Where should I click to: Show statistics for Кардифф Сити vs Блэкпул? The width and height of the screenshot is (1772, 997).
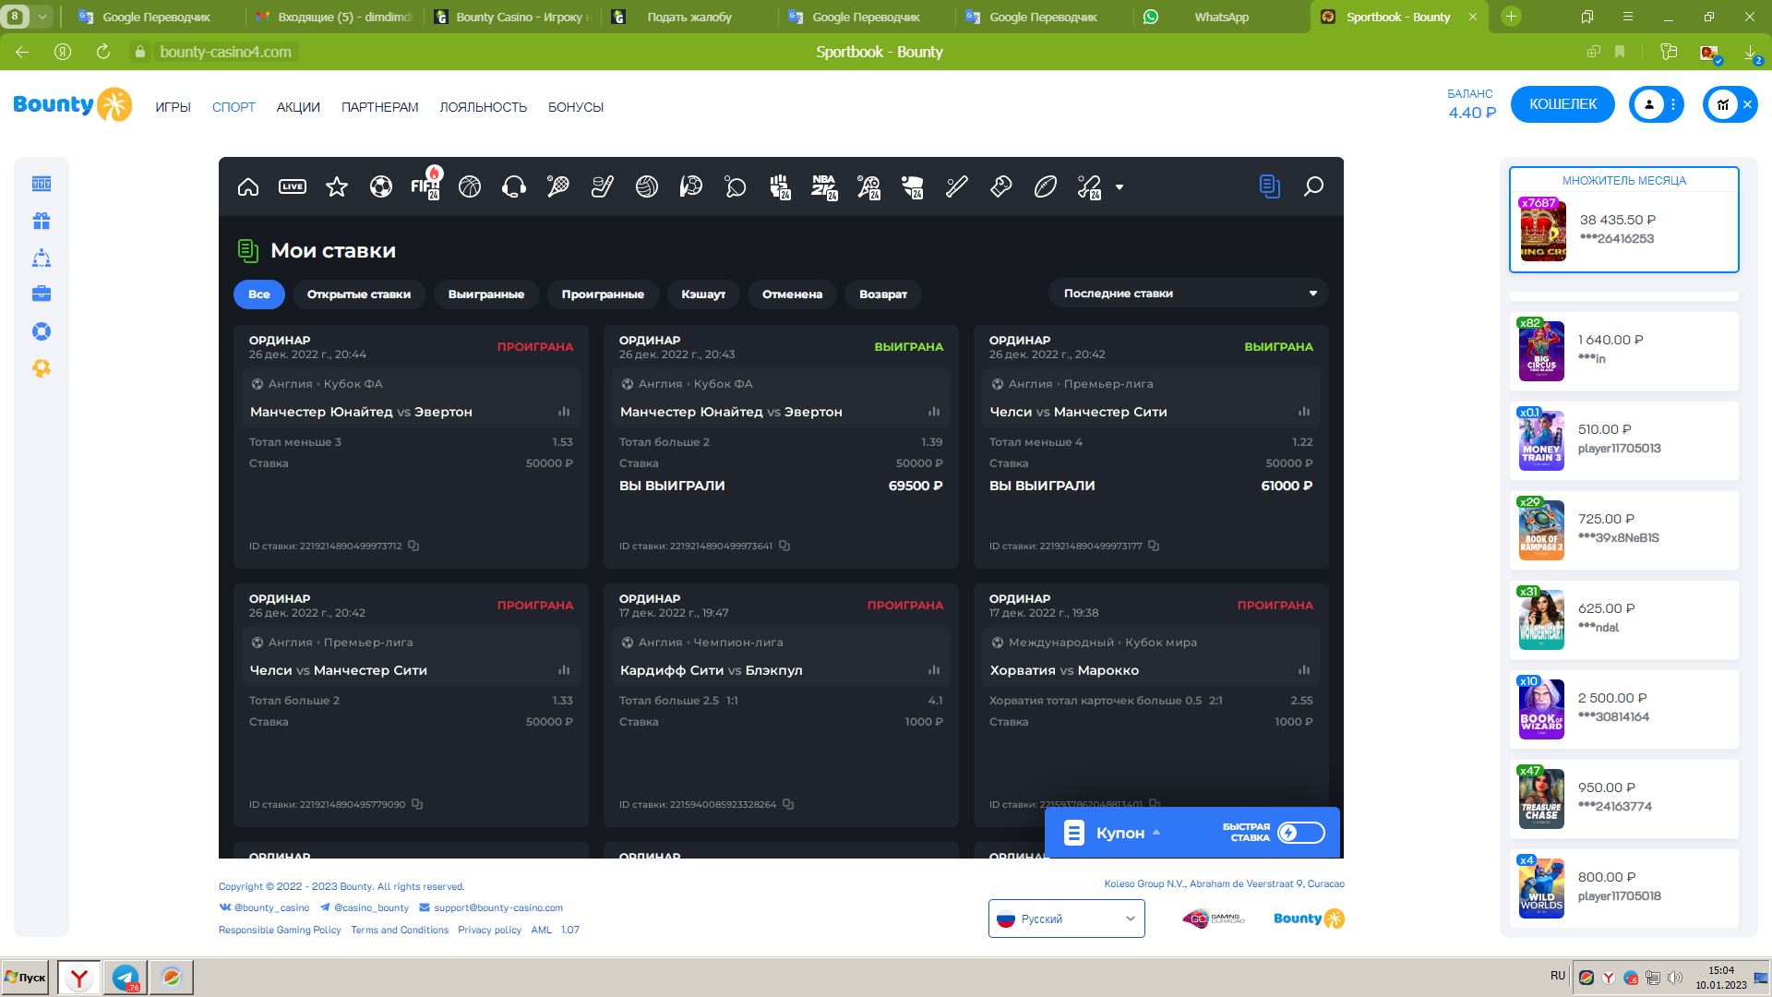tap(934, 670)
